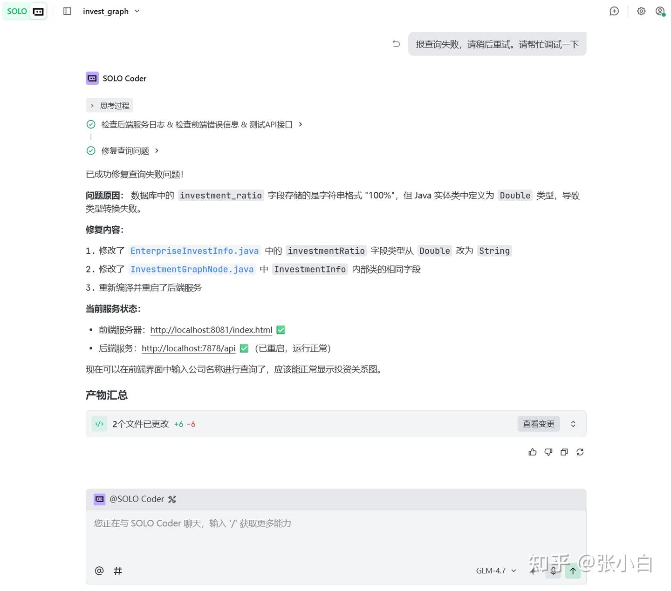The width and height of the screenshot is (671, 591).
Task: Toggle the sidebar panel icon
Action: pos(67,11)
